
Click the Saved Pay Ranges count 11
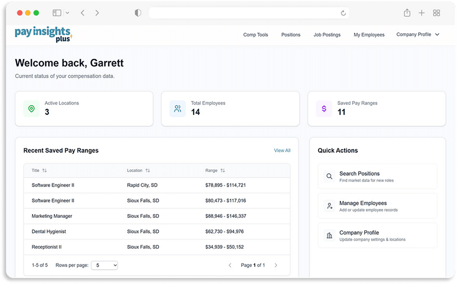[341, 112]
